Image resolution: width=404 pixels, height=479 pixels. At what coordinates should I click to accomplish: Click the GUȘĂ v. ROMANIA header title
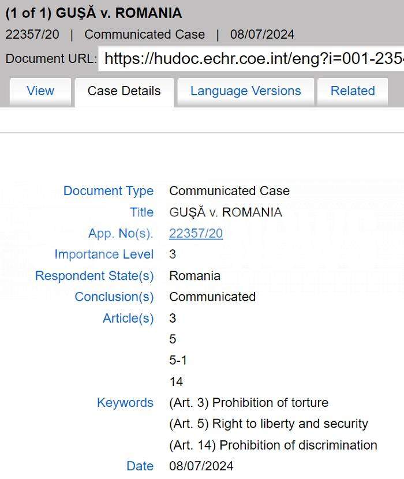(93, 13)
